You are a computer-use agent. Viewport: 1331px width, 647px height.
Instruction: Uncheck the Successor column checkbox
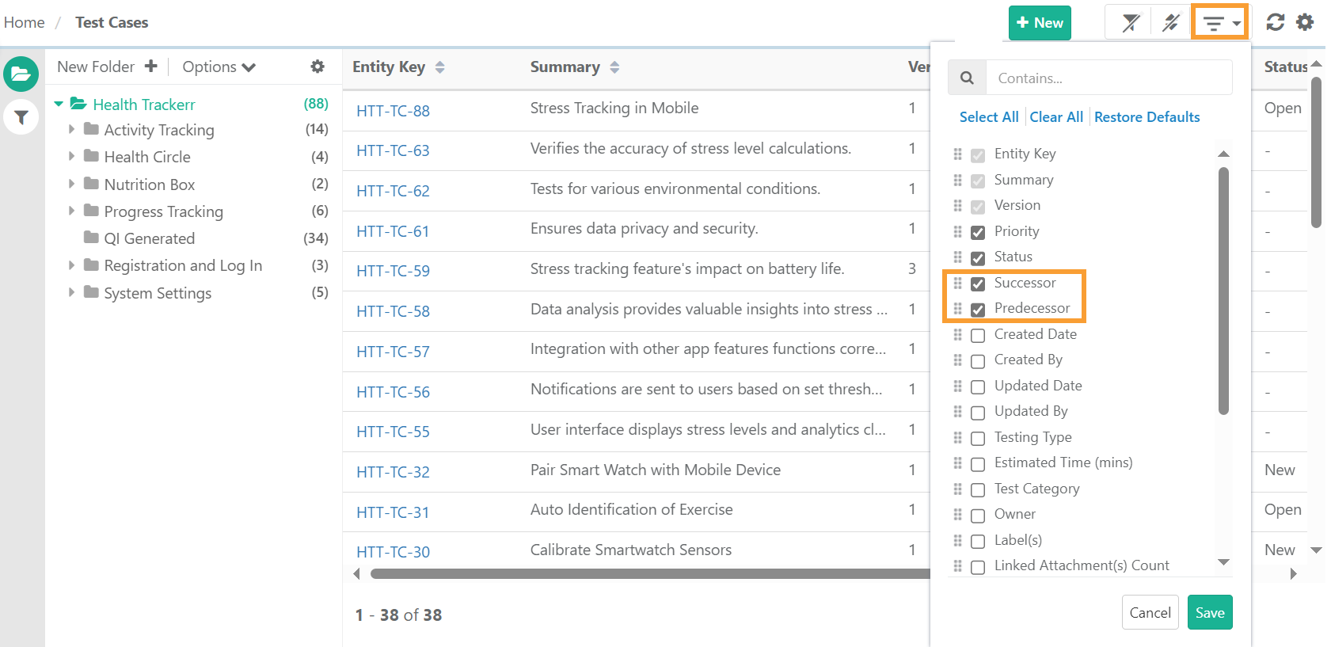[x=978, y=284]
